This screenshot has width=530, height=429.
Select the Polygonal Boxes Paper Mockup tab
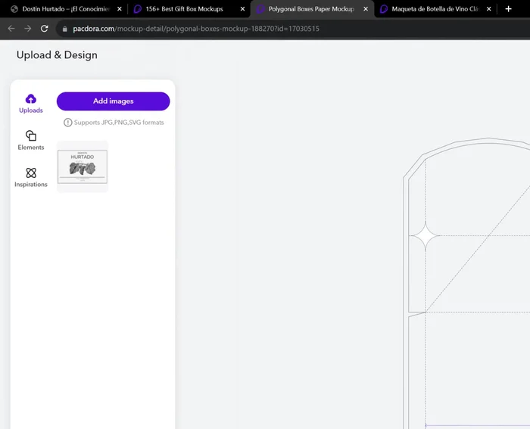tap(311, 9)
